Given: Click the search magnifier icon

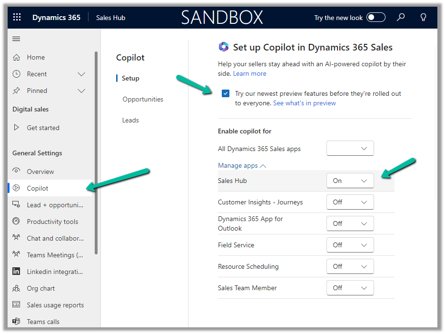Looking at the screenshot, I should 401,18.
